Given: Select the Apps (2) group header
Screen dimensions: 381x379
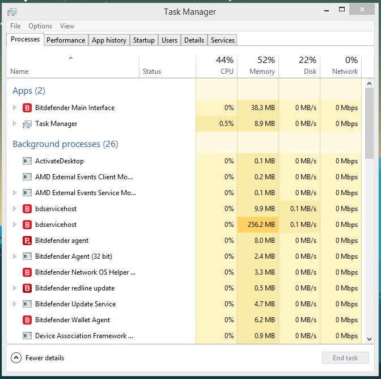Looking at the screenshot, I should [29, 91].
